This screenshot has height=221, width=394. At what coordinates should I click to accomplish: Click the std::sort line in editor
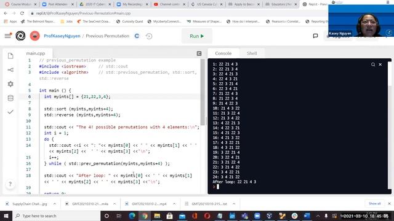tap(78, 109)
